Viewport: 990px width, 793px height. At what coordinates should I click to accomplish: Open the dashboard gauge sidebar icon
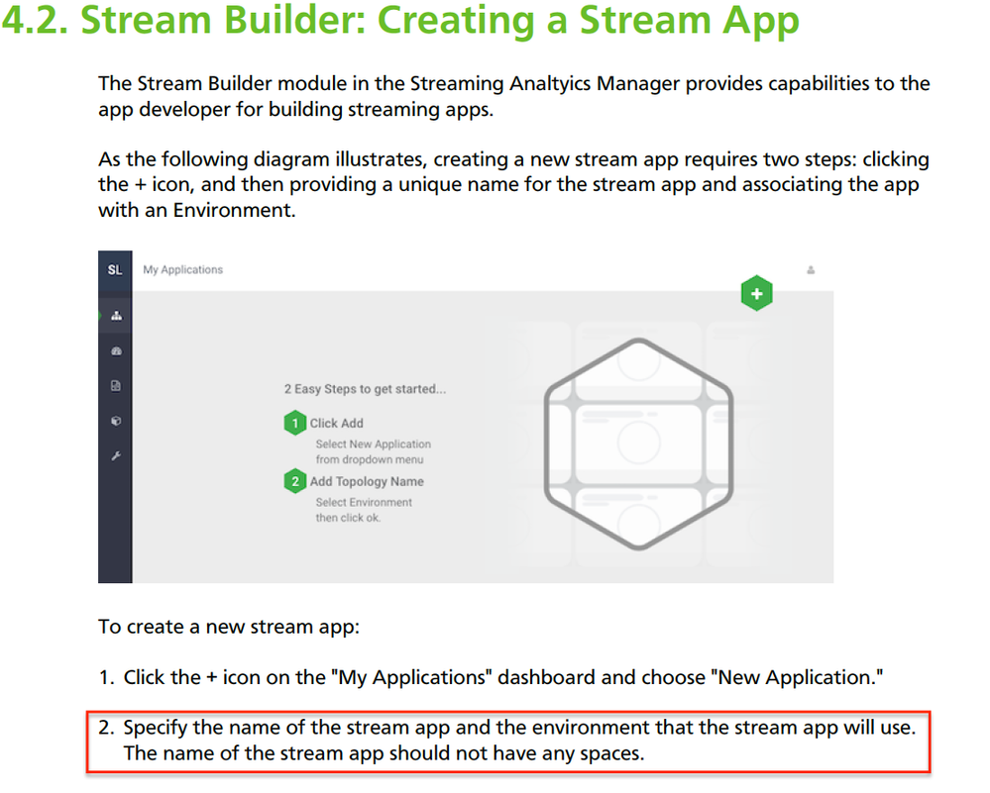pyautogui.click(x=116, y=350)
